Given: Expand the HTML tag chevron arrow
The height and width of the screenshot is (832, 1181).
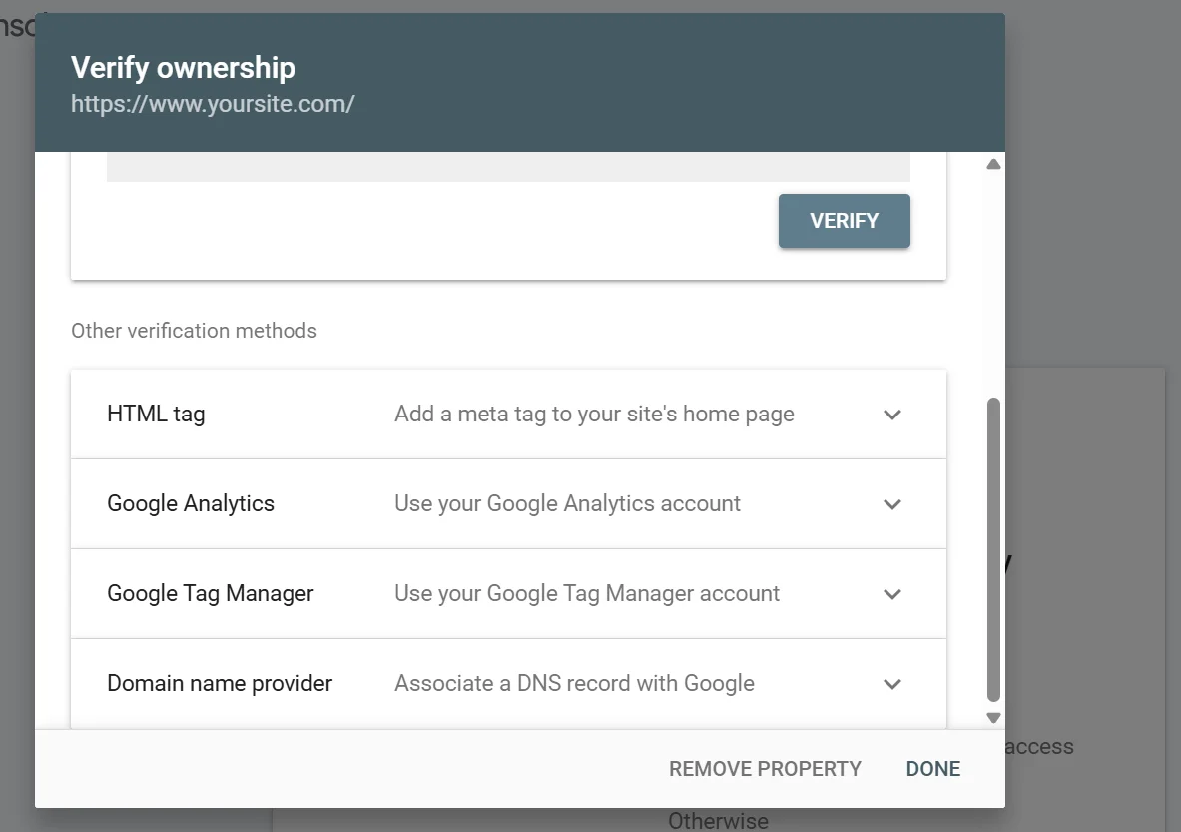Looking at the screenshot, I should (892, 415).
